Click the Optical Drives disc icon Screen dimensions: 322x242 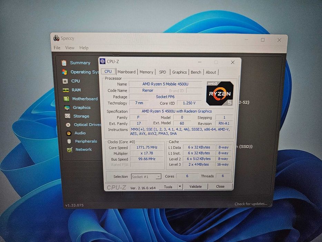coord(68,125)
